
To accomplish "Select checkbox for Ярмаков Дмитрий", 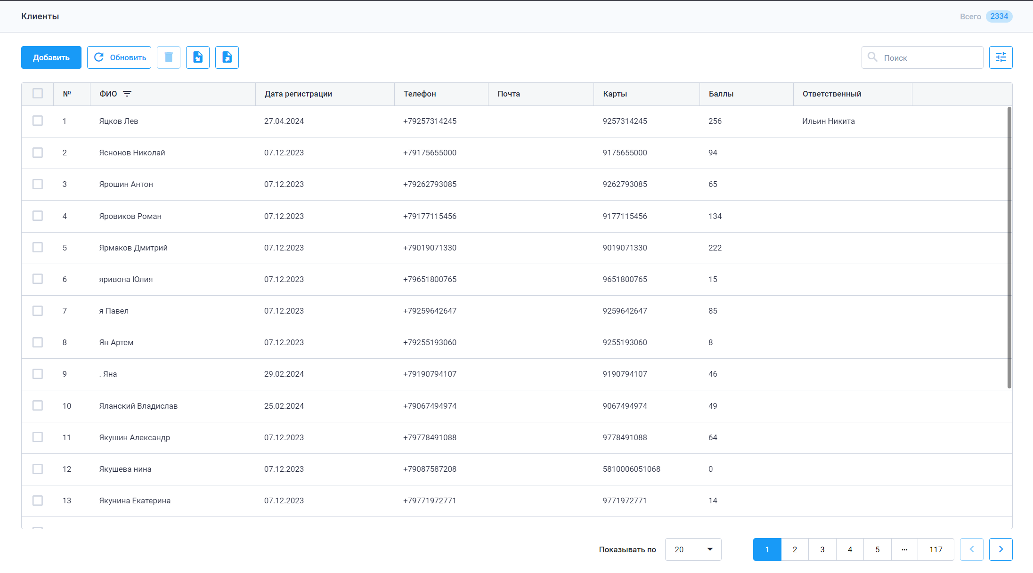I will (38, 247).
